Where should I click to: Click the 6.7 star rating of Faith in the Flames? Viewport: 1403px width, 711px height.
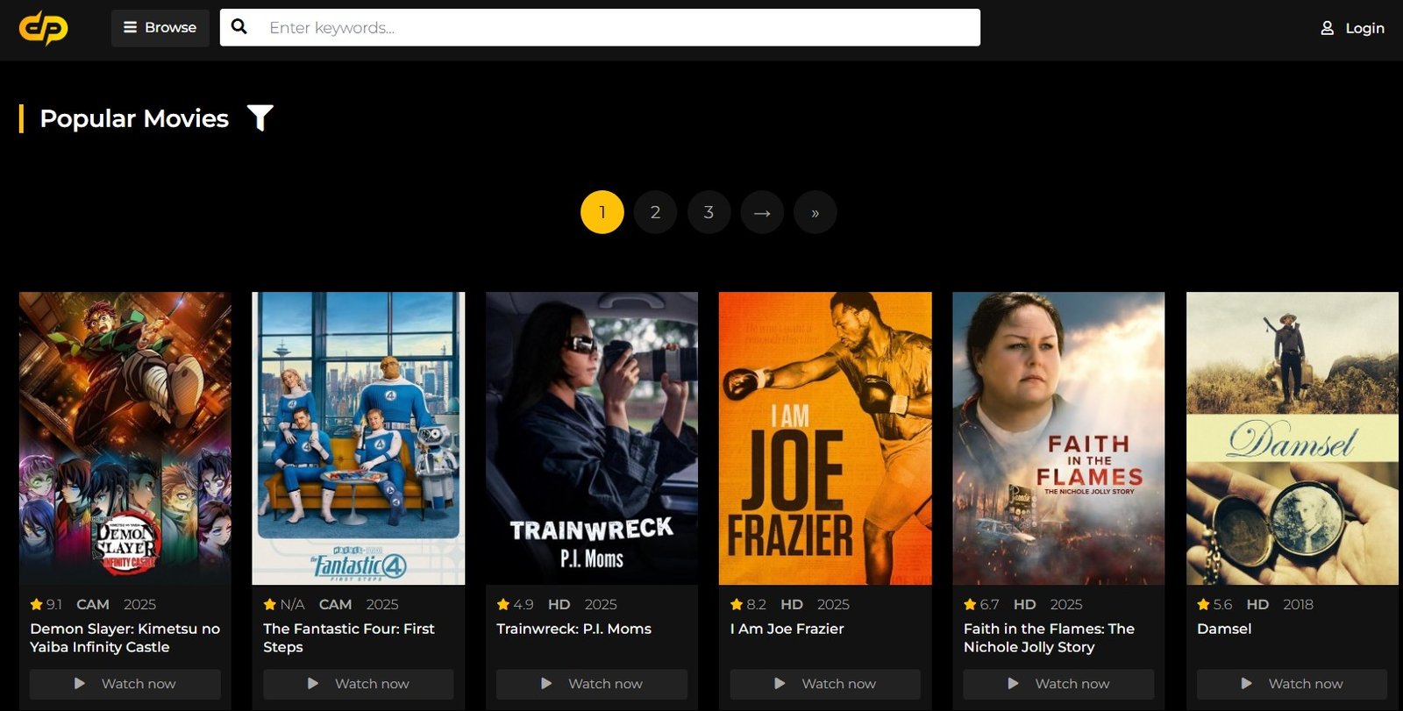point(981,604)
